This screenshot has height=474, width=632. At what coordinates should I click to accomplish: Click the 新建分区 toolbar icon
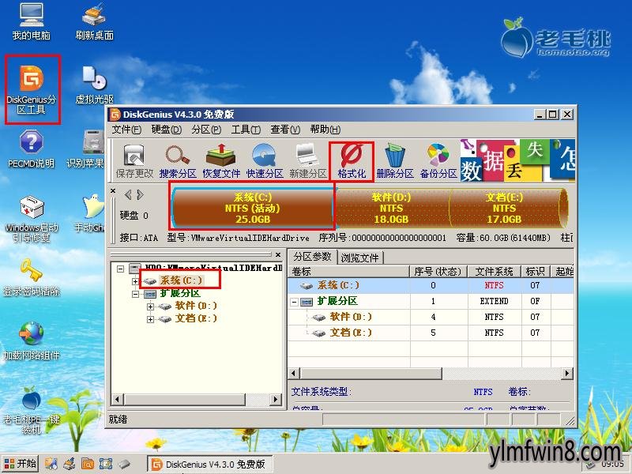click(308, 161)
